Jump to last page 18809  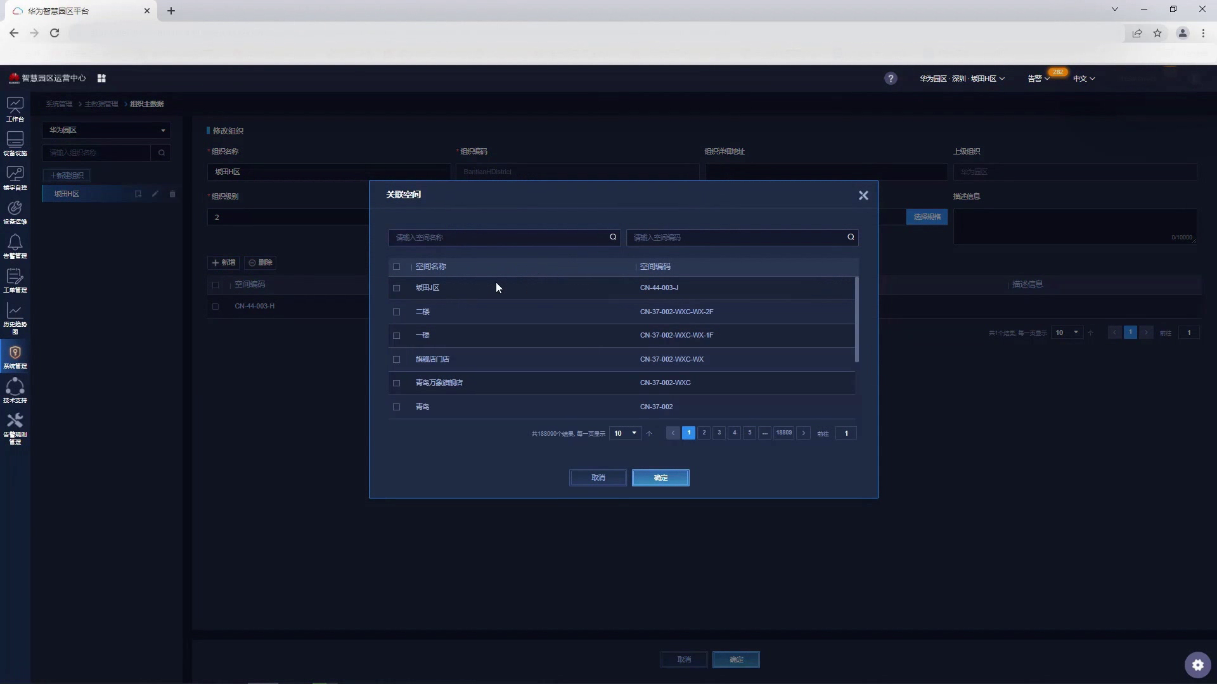tap(784, 433)
